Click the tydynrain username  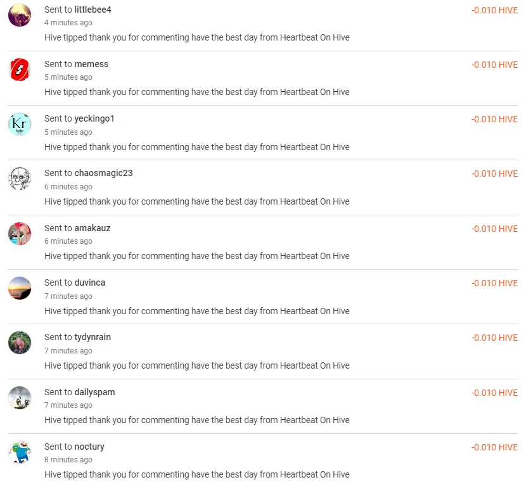click(93, 337)
